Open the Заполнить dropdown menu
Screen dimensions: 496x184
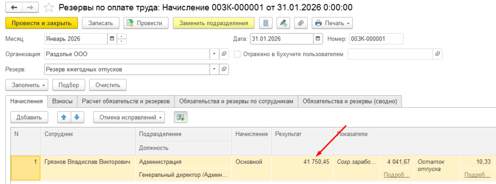[x=27, y=85]
